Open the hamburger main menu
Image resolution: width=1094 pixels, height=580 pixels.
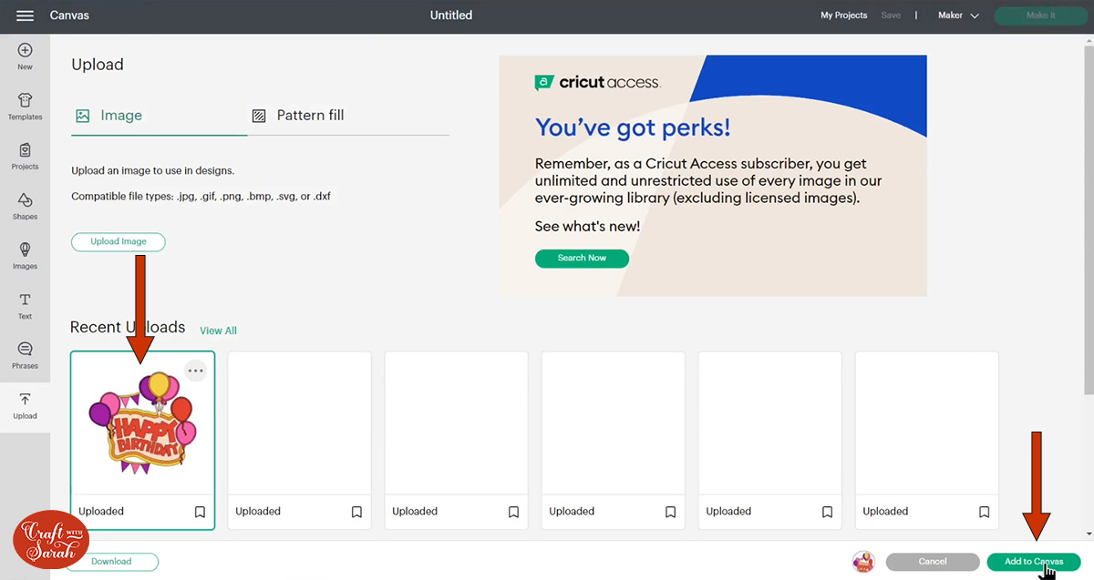coord(25,15)
